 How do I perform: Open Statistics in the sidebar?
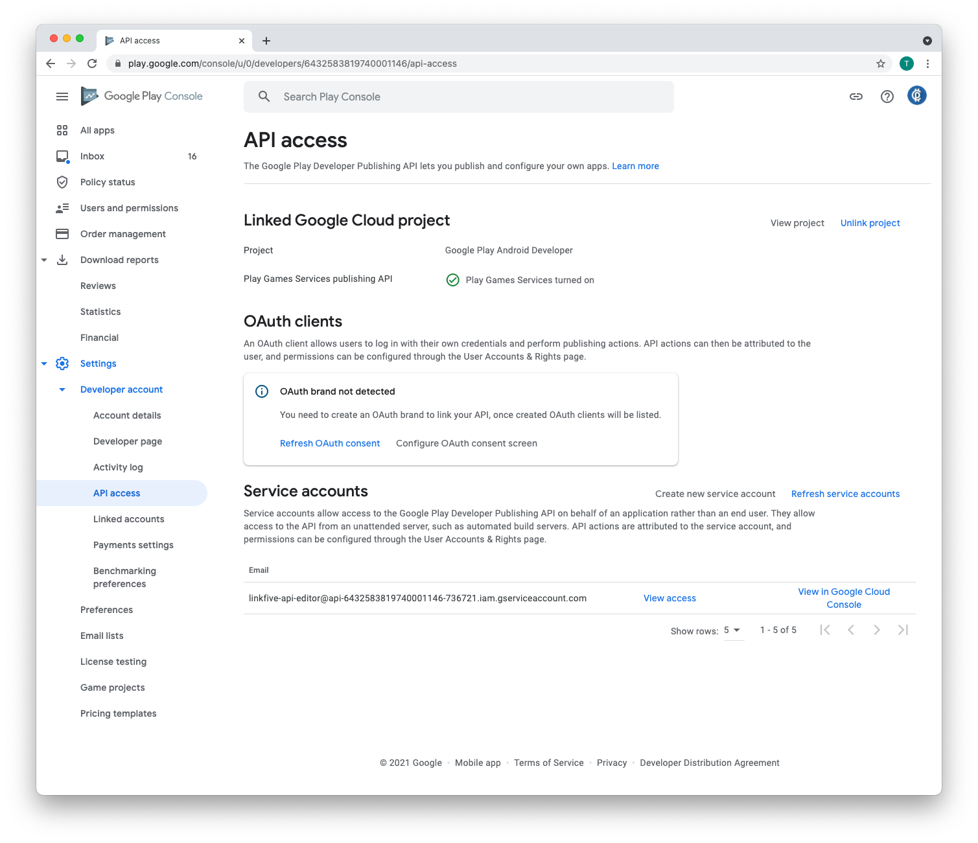100,312
